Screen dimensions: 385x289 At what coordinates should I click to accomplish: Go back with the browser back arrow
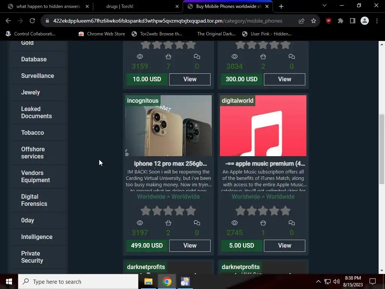pyautogui.click(x=8, y=21)
